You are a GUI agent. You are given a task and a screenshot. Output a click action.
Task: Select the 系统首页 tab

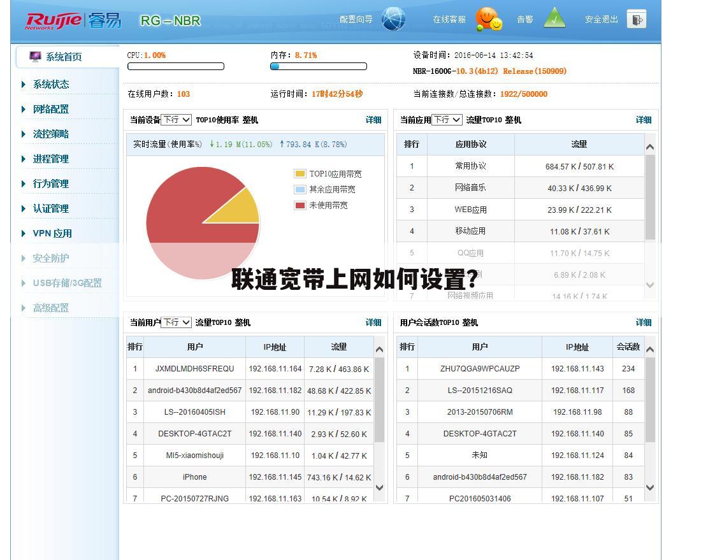tap(68, 57)
